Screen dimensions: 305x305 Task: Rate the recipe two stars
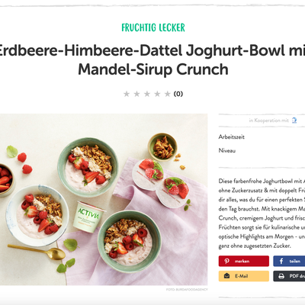tap(136, 94)
